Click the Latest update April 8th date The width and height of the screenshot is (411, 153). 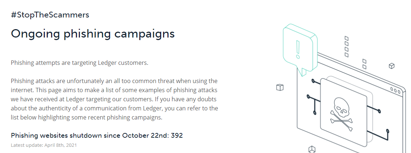(44, 145)
